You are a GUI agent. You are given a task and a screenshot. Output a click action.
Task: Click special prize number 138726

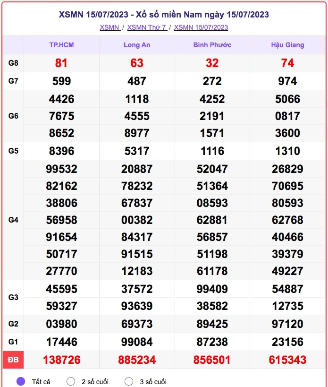[x=61, y=360]
